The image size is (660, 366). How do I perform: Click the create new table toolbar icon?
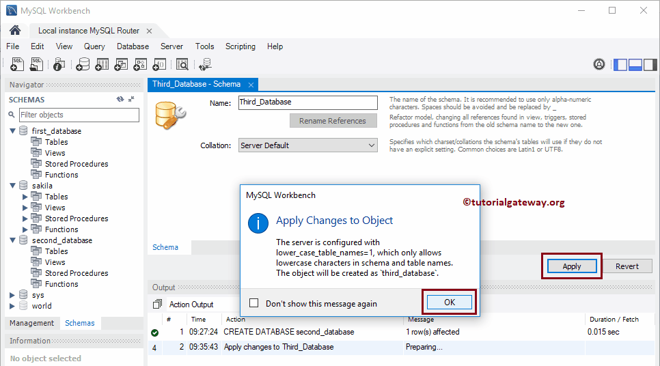[x=102, y=64]
